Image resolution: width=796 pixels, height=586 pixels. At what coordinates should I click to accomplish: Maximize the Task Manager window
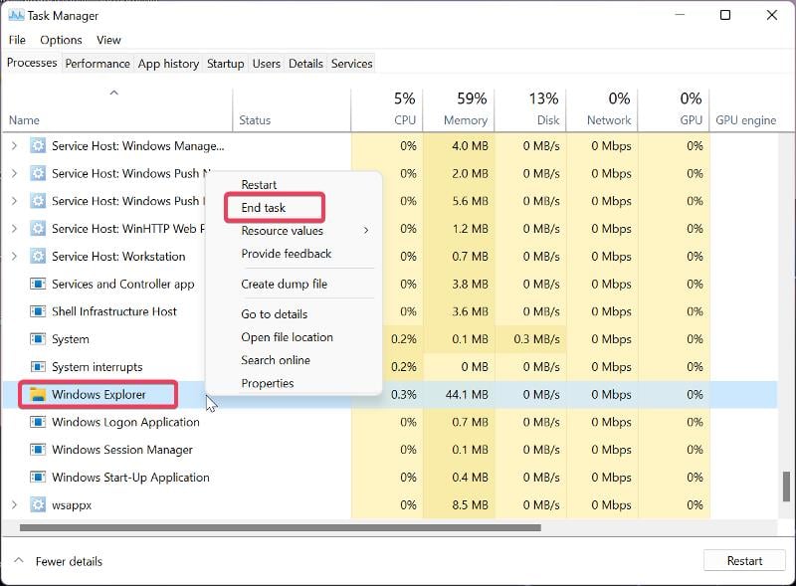click(725, 15)
